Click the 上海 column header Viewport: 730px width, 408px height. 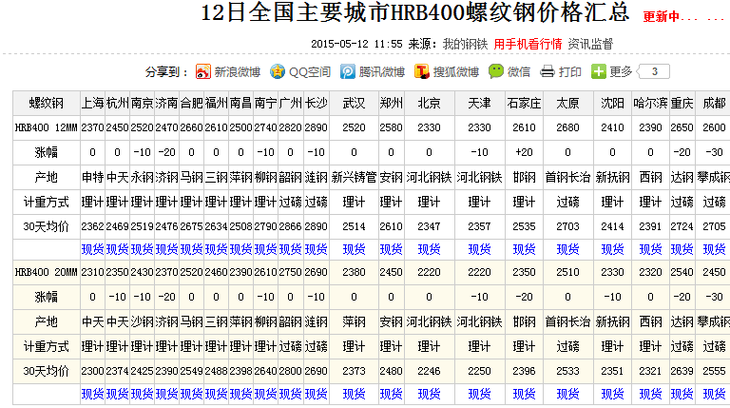[92, 104]
